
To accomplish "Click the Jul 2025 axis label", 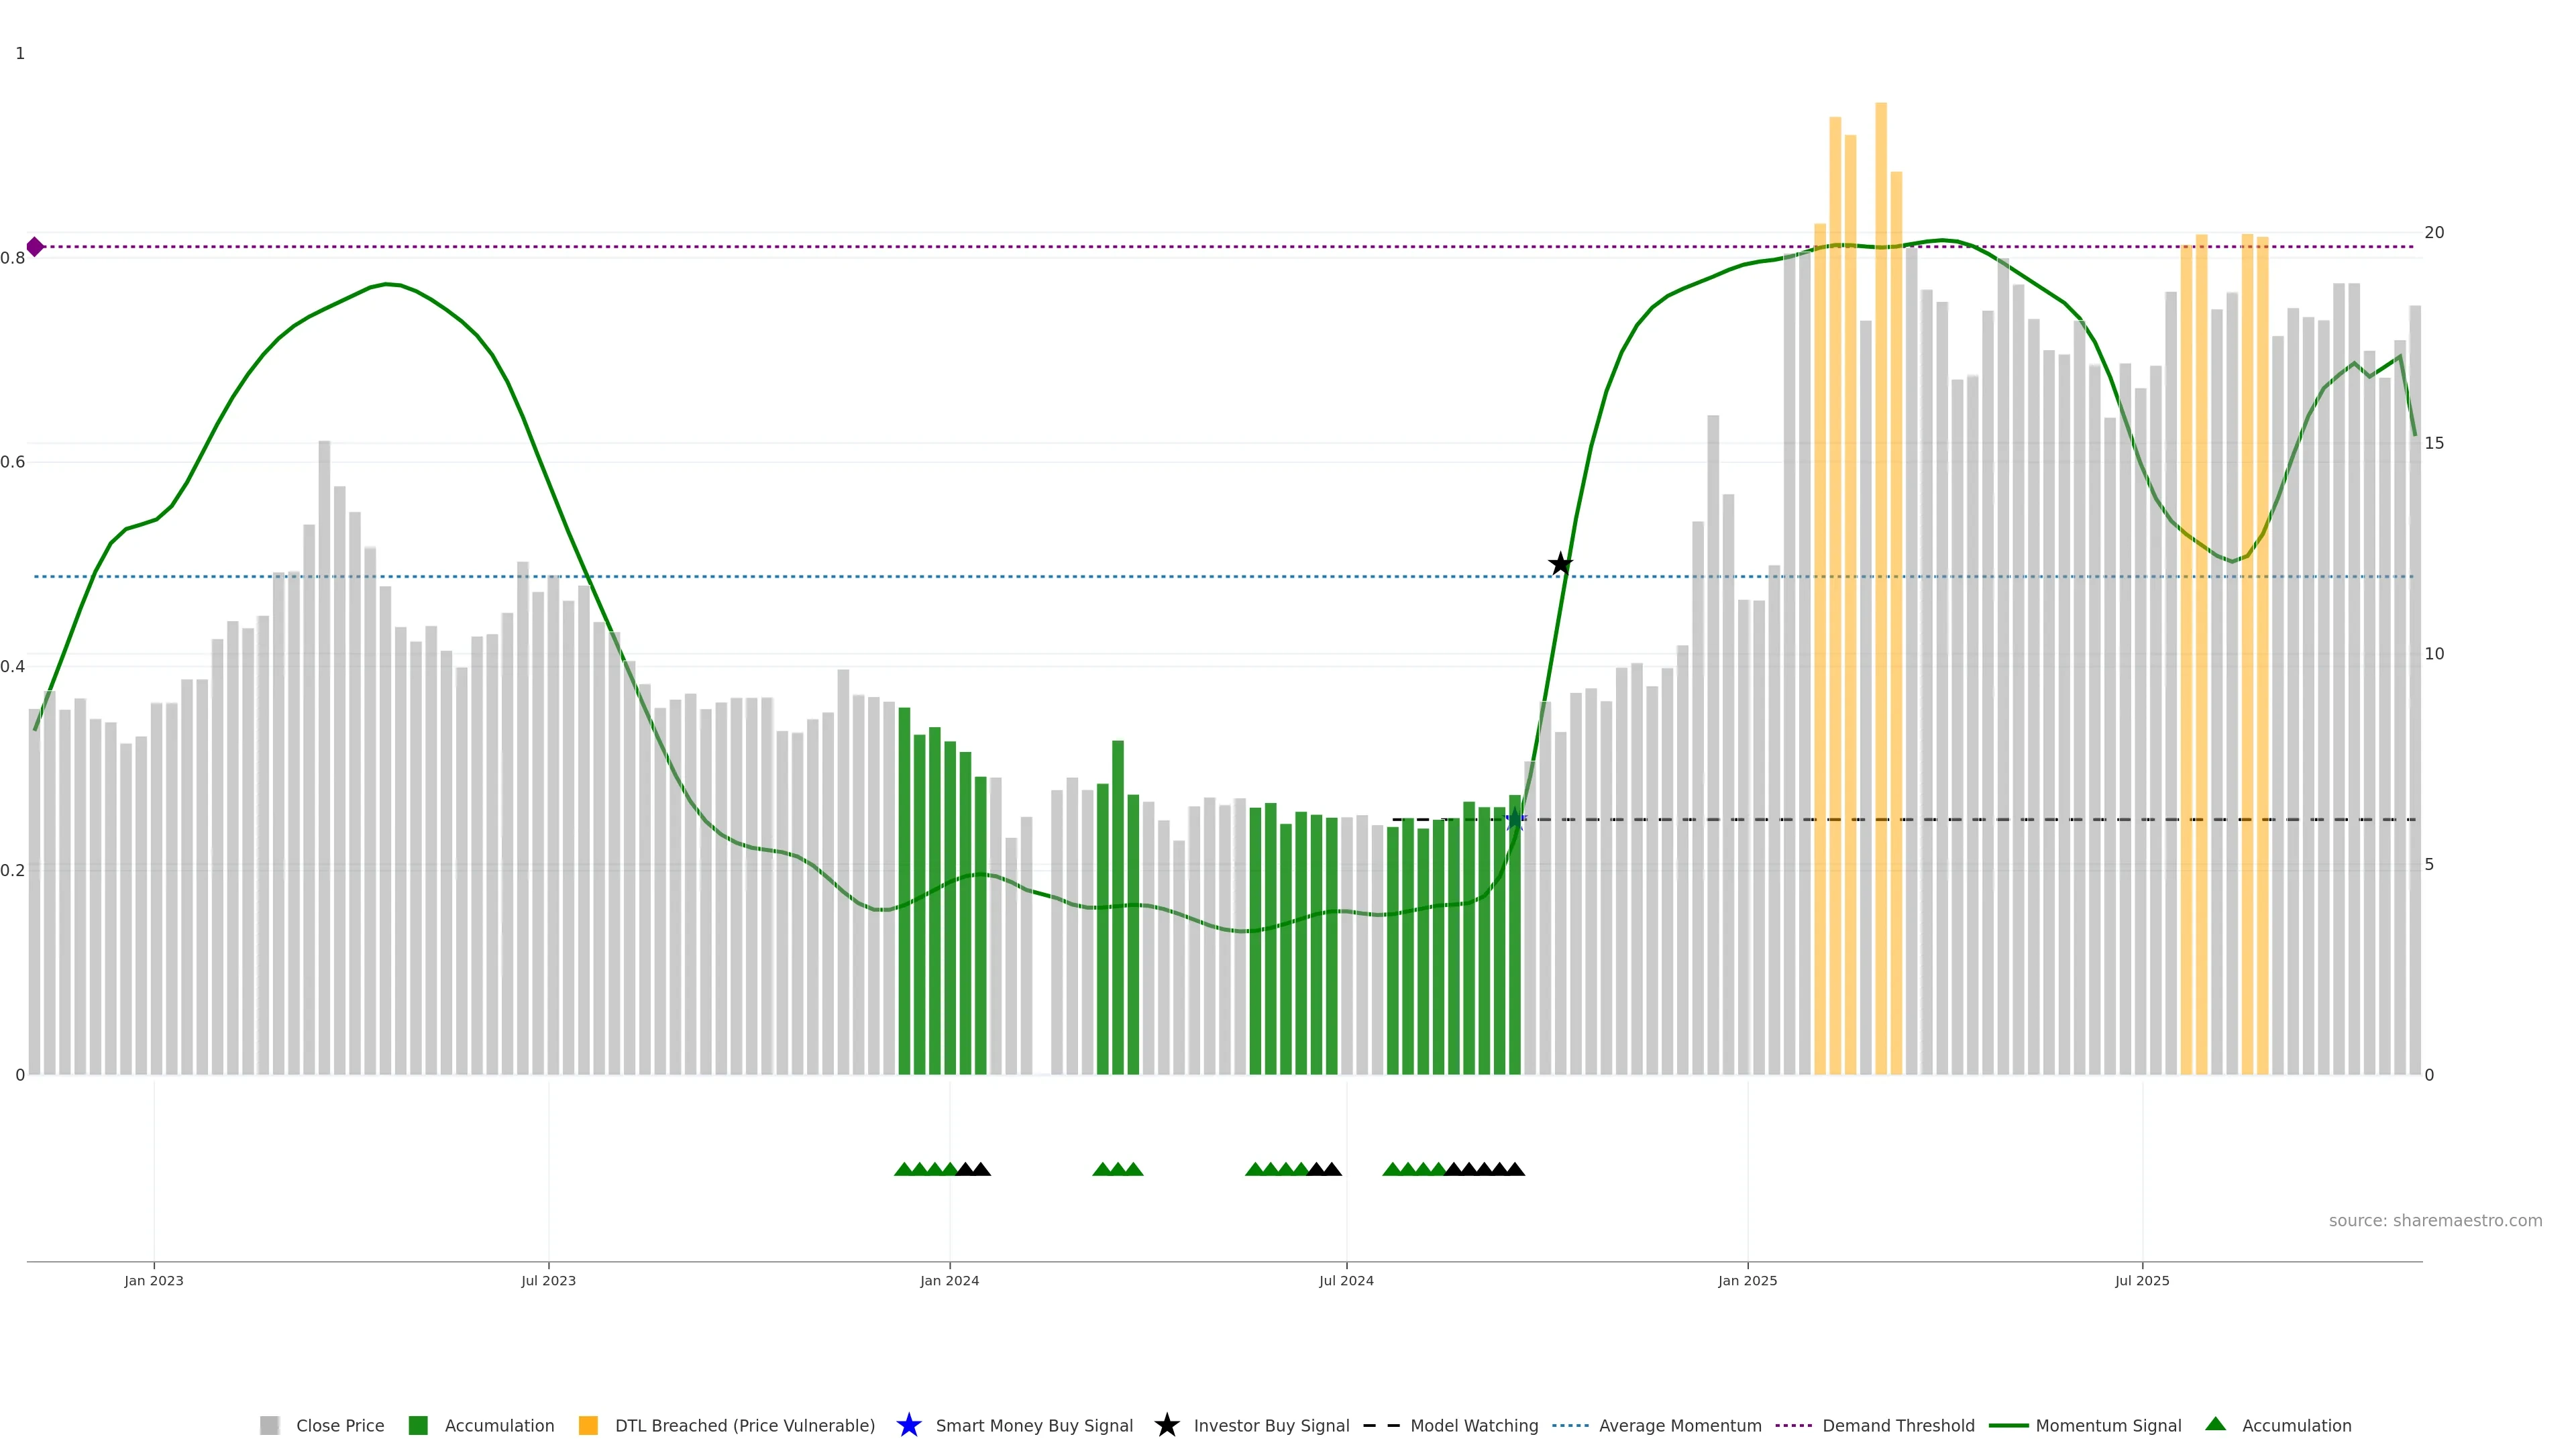I will (2142, 1280).
